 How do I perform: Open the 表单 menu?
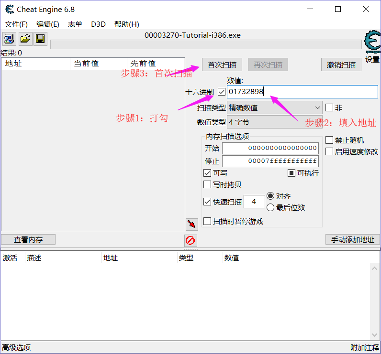coord(75,24)
